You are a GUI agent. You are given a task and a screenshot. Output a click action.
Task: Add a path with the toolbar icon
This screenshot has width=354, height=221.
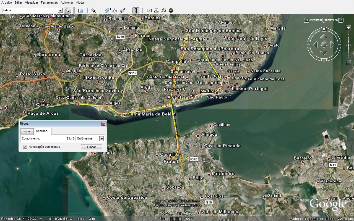(115, 10)
